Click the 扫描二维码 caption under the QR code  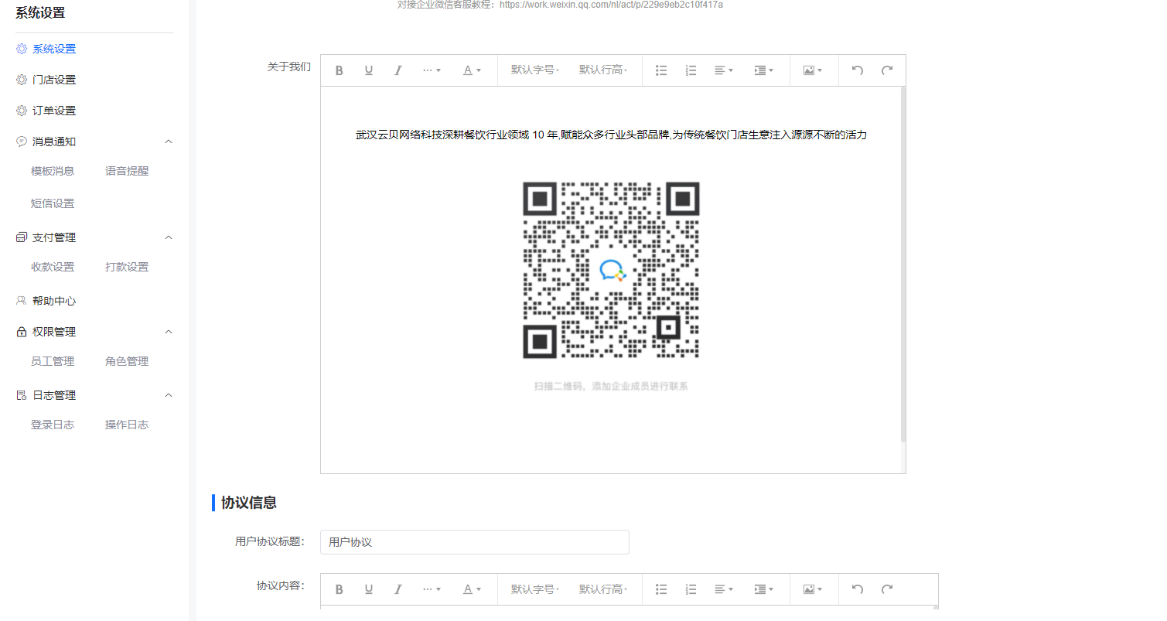point(611,386)
